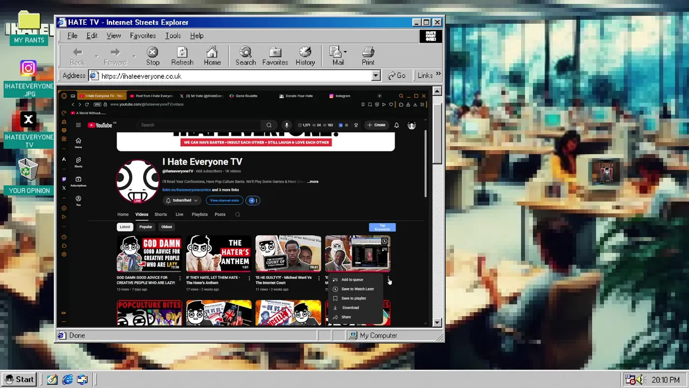Refresh the page using Refresh icon

[x=182, y=56]
